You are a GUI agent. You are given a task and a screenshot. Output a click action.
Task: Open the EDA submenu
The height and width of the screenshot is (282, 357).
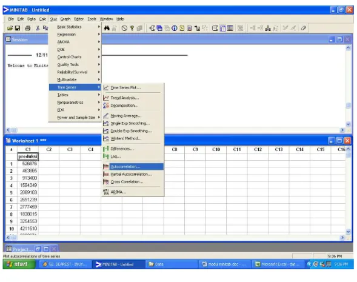pyautogui.click(x=75, y=110)
